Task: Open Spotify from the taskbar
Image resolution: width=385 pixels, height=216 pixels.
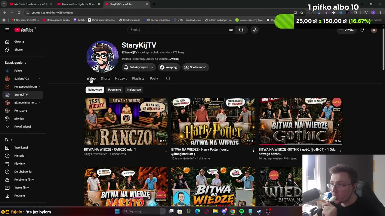Action: 242,211
